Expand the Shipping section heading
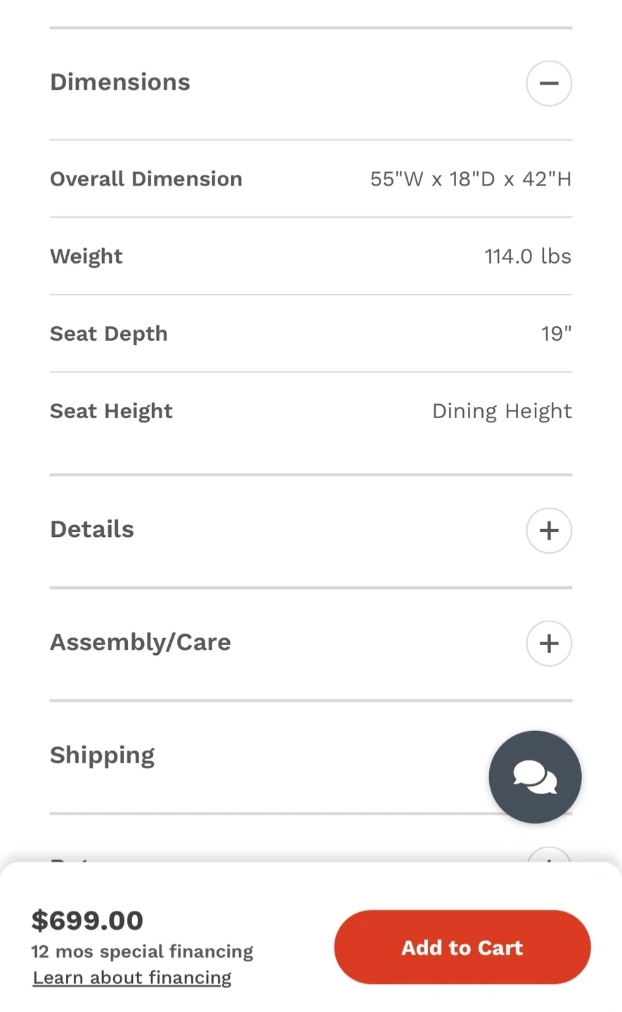This screenshot has height=1012, width=622. click(103, 755)
